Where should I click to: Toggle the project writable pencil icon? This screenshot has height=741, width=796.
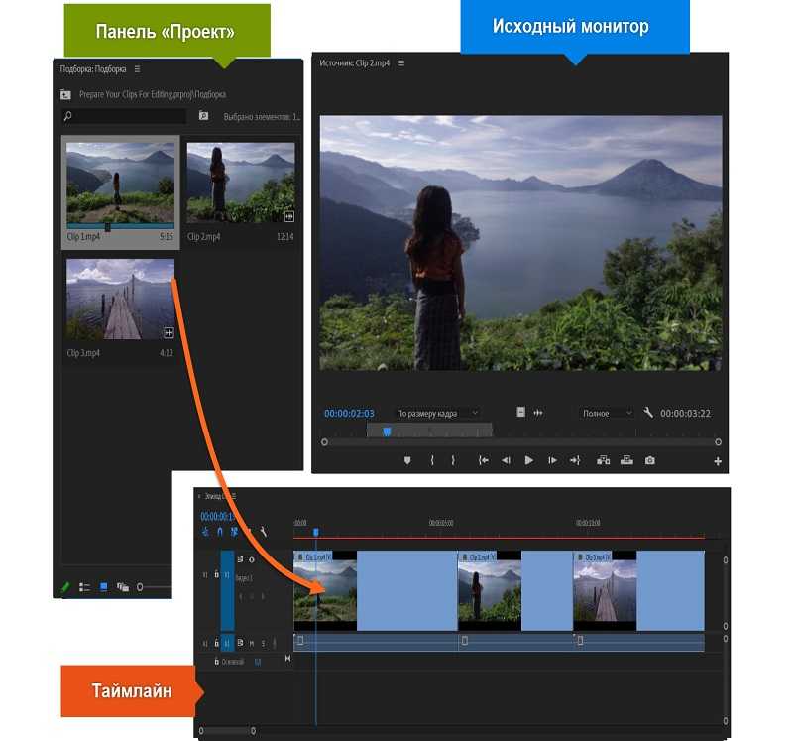pyautogui.click(x=65, y=587)
